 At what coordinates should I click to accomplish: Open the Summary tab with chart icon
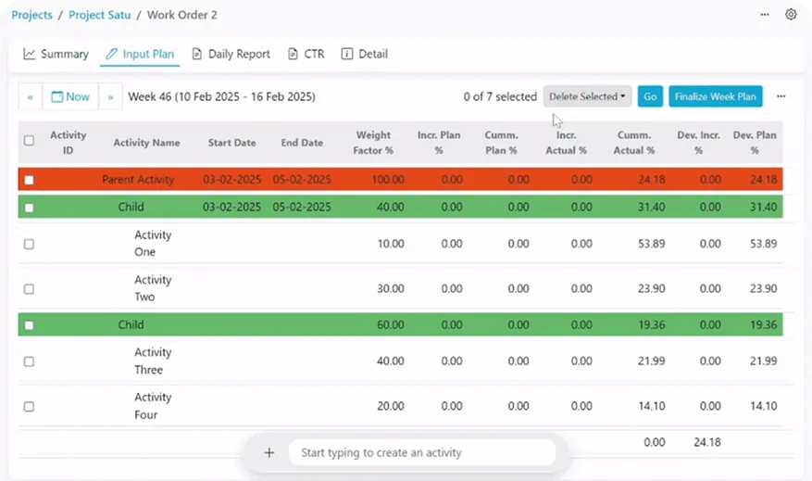(x=56, y=55)
